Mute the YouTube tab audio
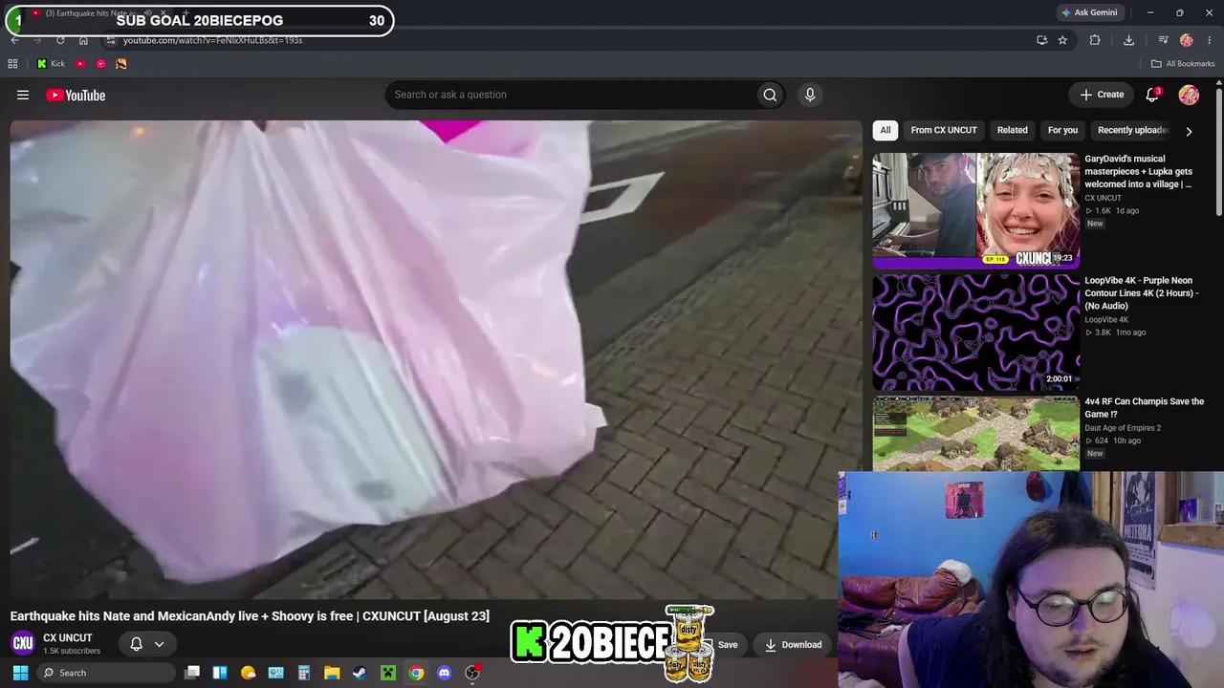1224x688 pixels. (x=147, y=13)
